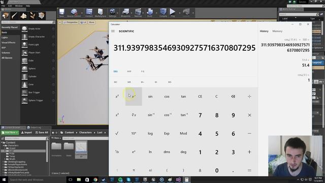Click the Save All button
The image size is (325, 183).
click(42, 132)
